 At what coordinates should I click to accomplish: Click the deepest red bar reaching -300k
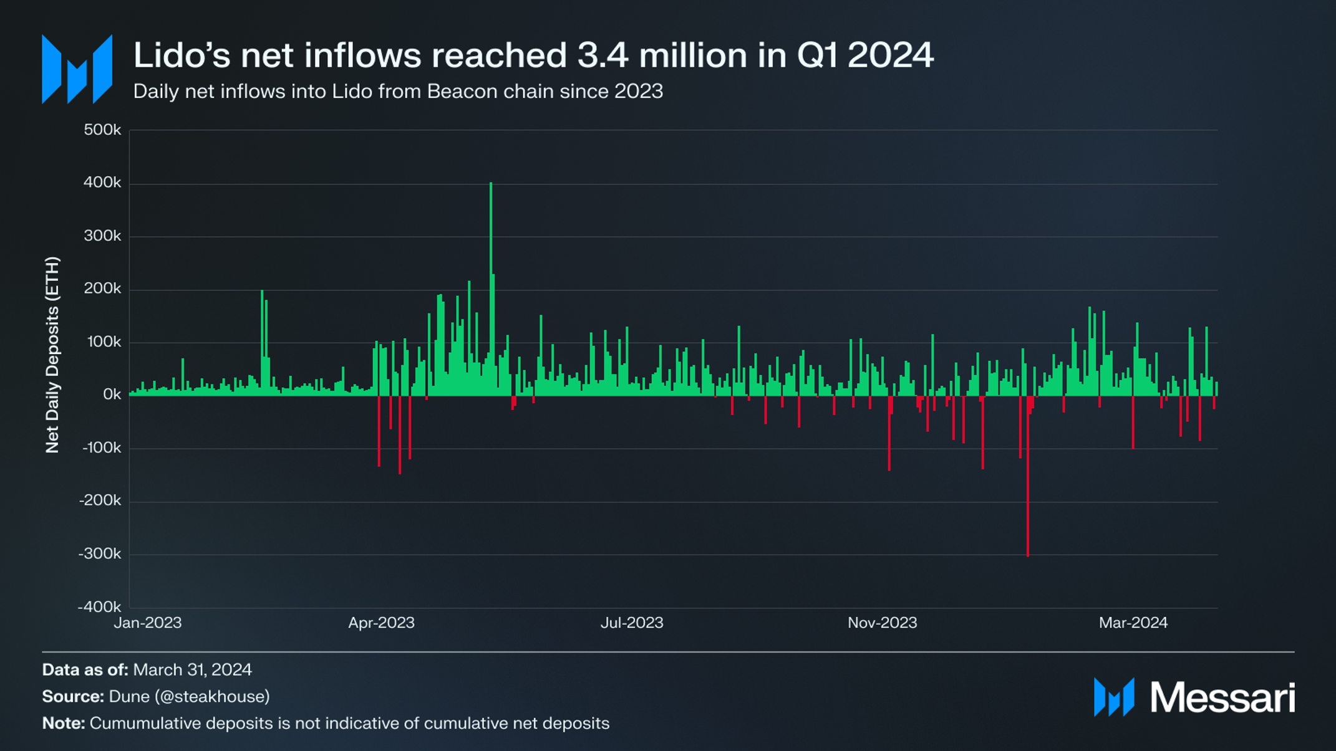point(1027,476)
